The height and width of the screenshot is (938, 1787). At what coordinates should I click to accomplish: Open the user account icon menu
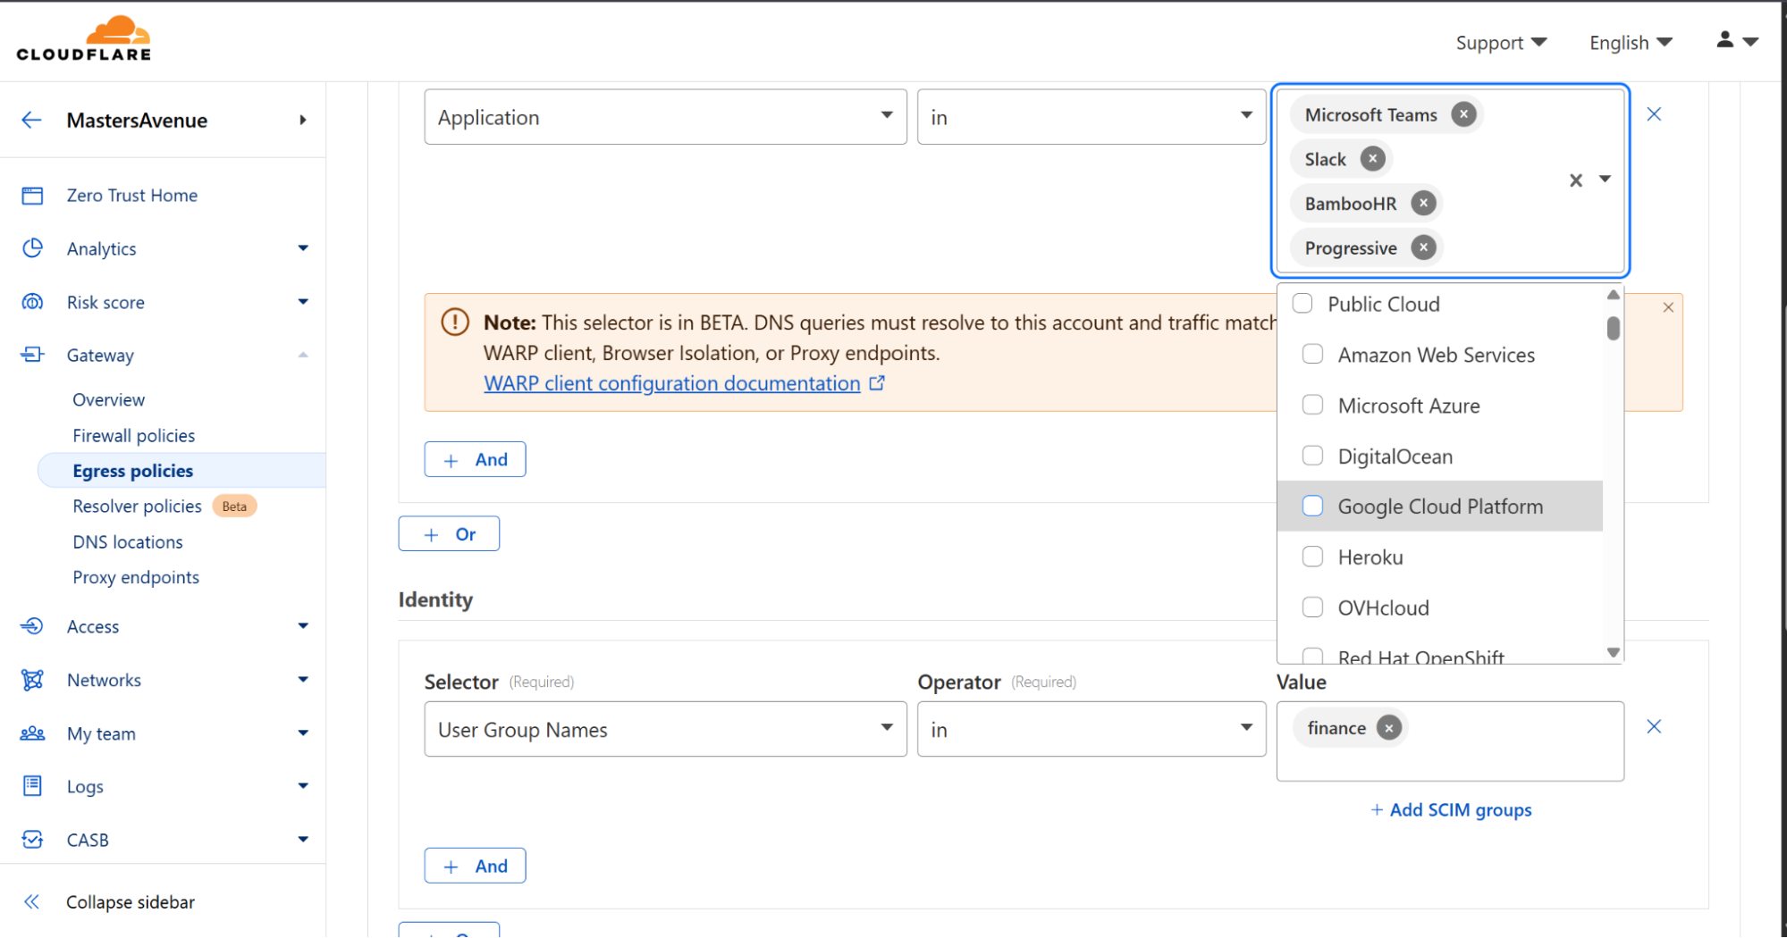click(1736, 41)
